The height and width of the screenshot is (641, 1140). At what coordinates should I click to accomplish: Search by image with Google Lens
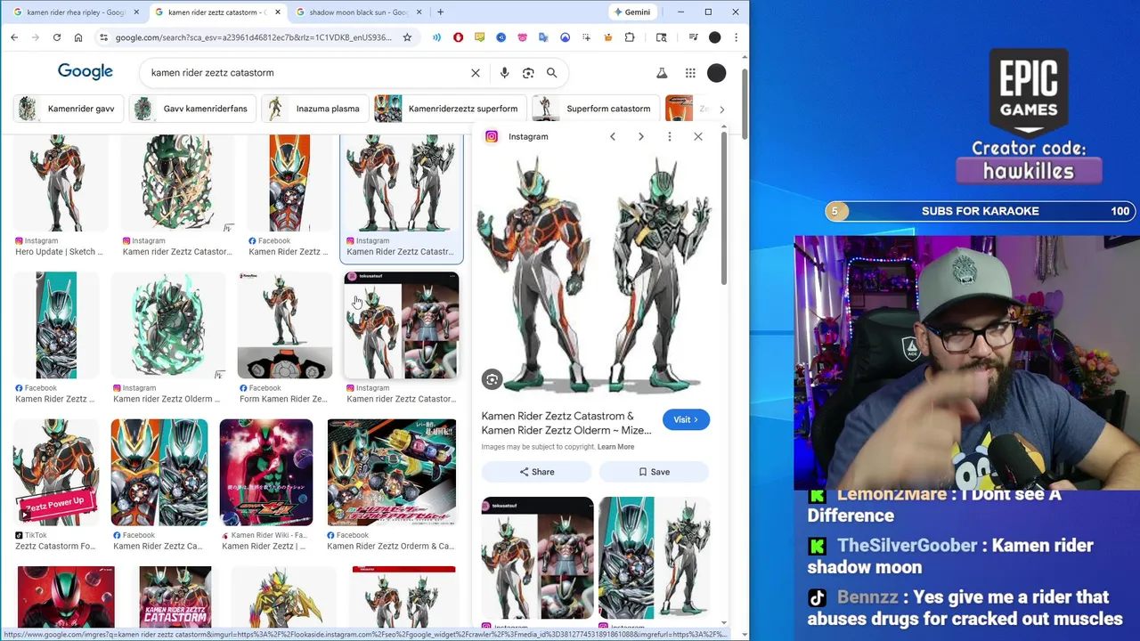pos(528,73)
